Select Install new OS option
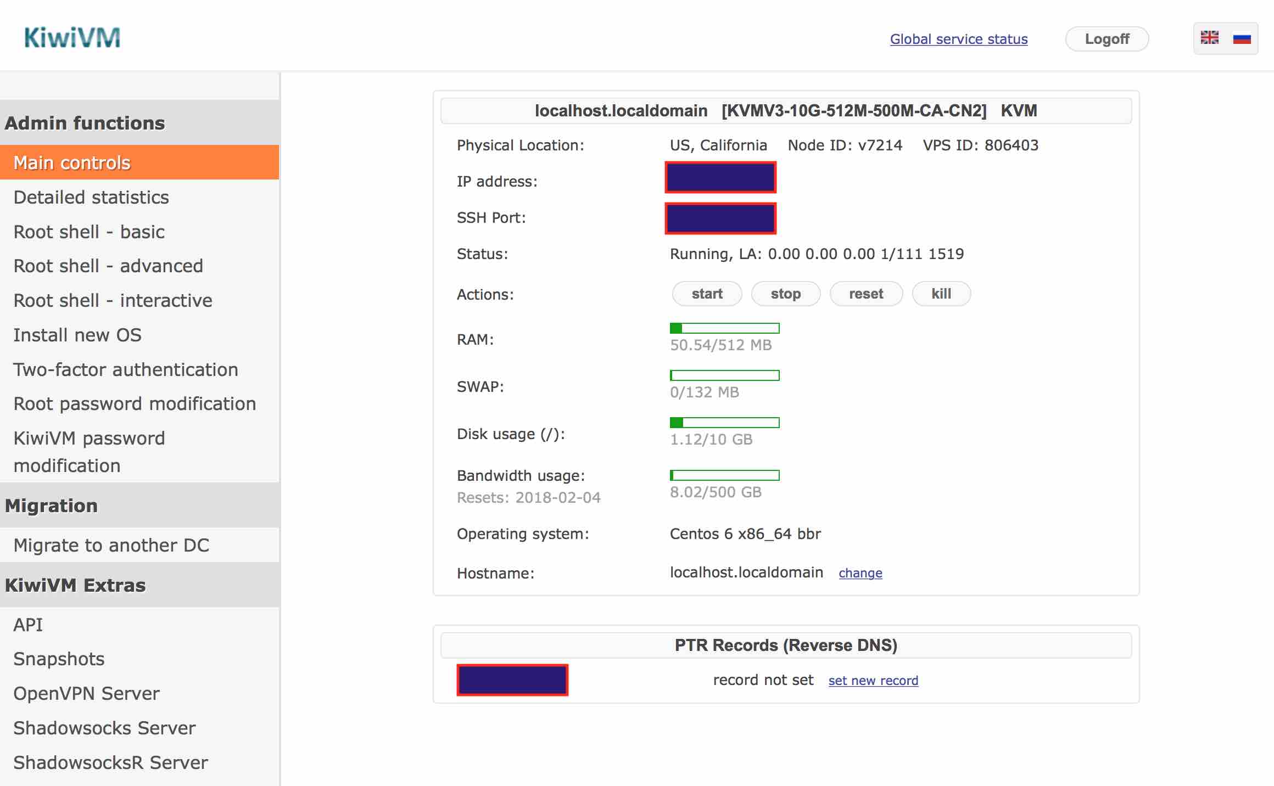 click(77, 334)
